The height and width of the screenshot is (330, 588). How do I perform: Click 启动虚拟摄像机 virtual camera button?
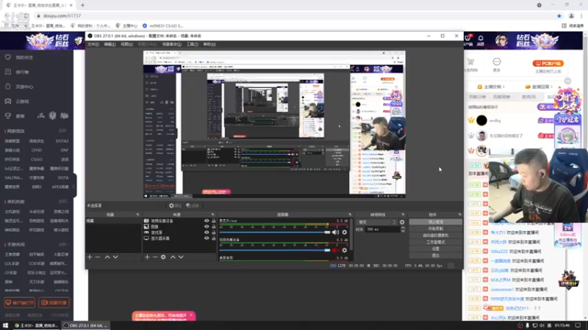pyautogui.click(x=435, y=235)
